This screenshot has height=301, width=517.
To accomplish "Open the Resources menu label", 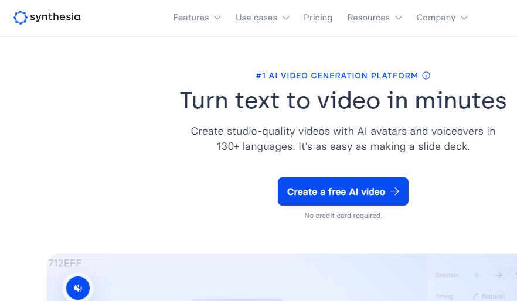I will click(x=368, y=18).
